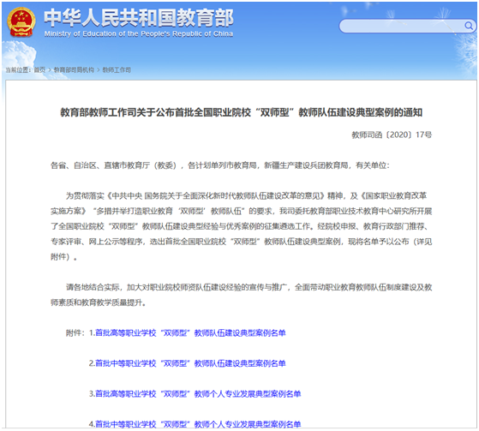Click the paragraph beginning 请各地结合实际
Screen dimensions: 479x431
(242, 295)
